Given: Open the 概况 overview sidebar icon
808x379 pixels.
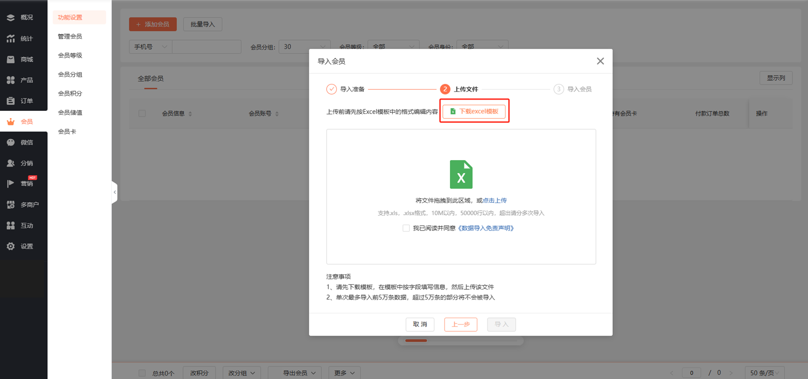Looking at the screenshot, I should 11,17.
